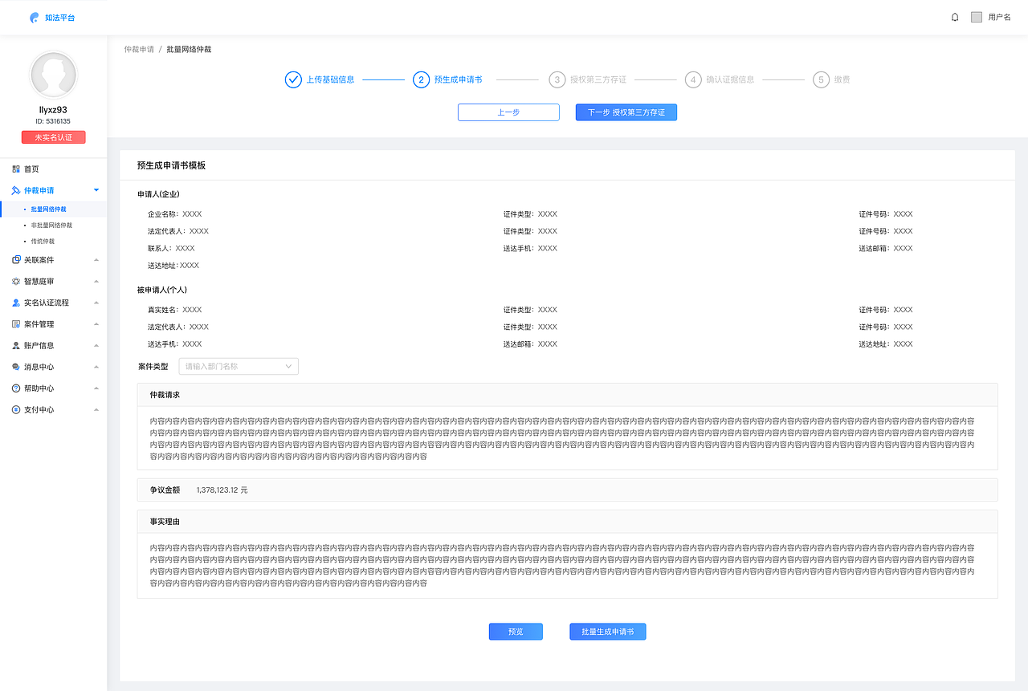This screenshot has width=1028, height=691.
Task: Open 关联案件 menu label
Action: 39,259
